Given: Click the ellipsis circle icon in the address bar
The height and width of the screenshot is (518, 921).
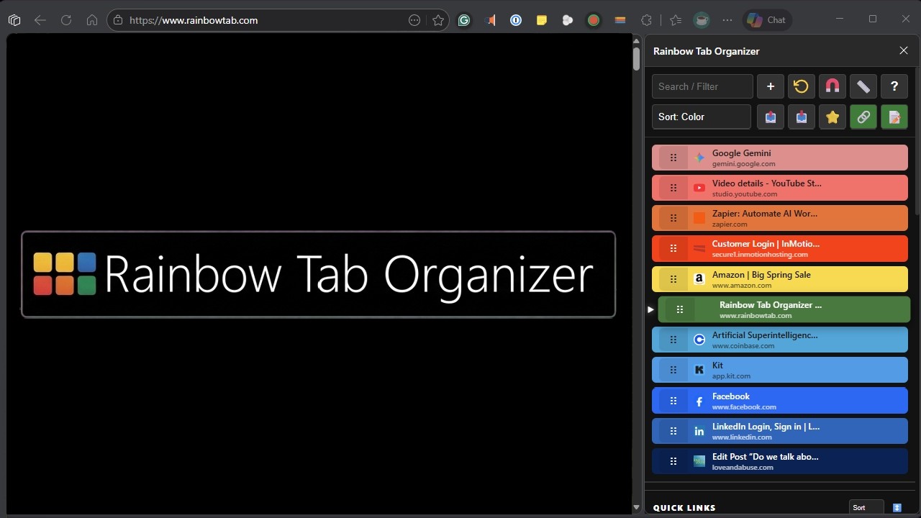Looking at the screenshot, I should (414, 20).
